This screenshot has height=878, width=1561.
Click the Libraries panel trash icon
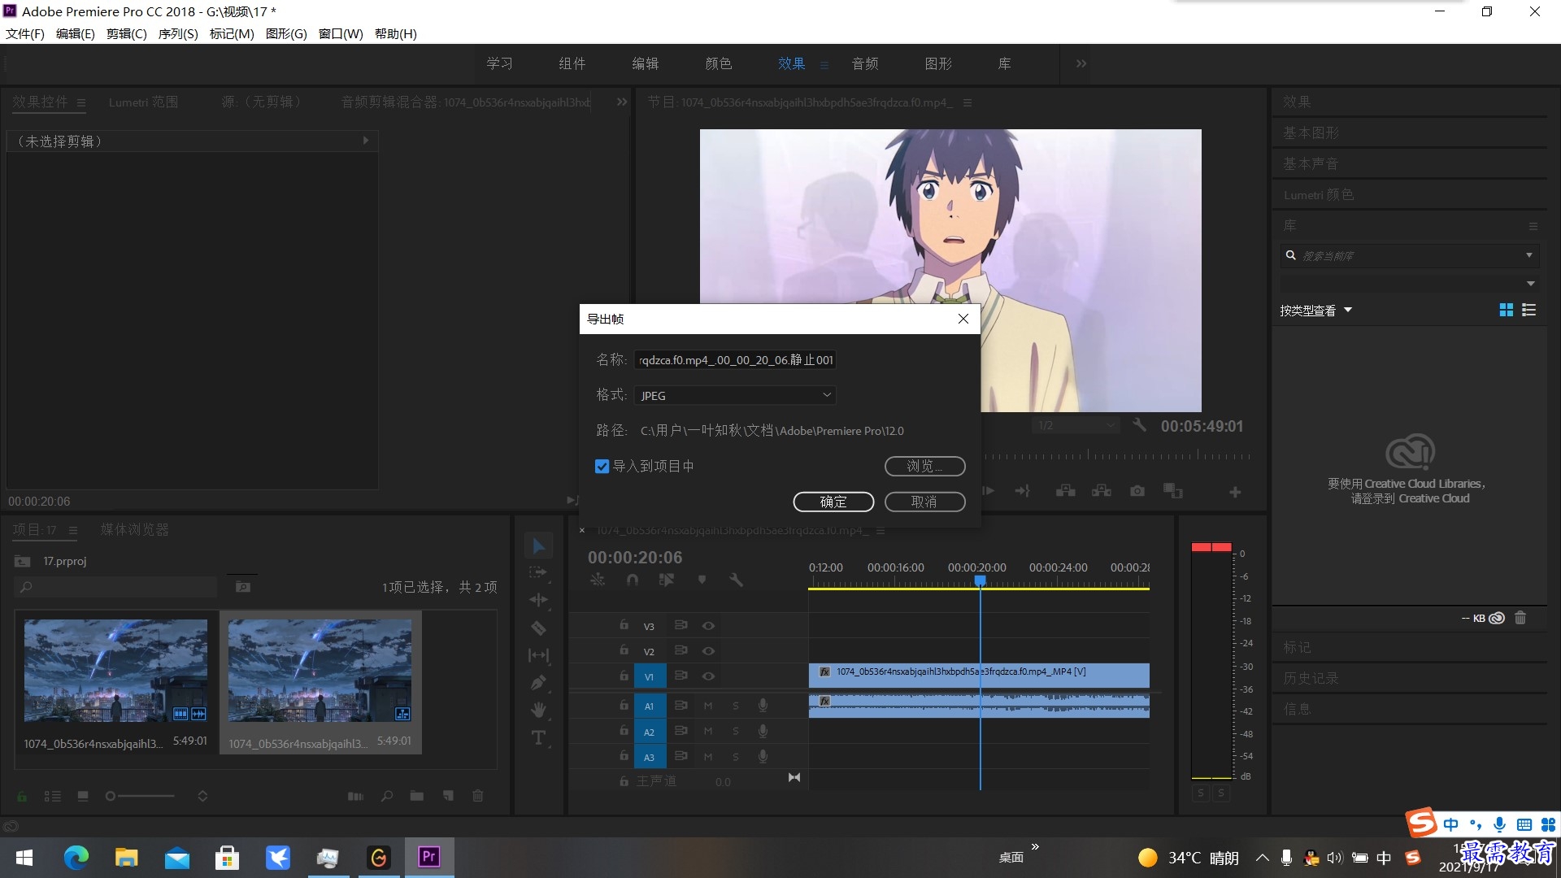(1520, 618)
